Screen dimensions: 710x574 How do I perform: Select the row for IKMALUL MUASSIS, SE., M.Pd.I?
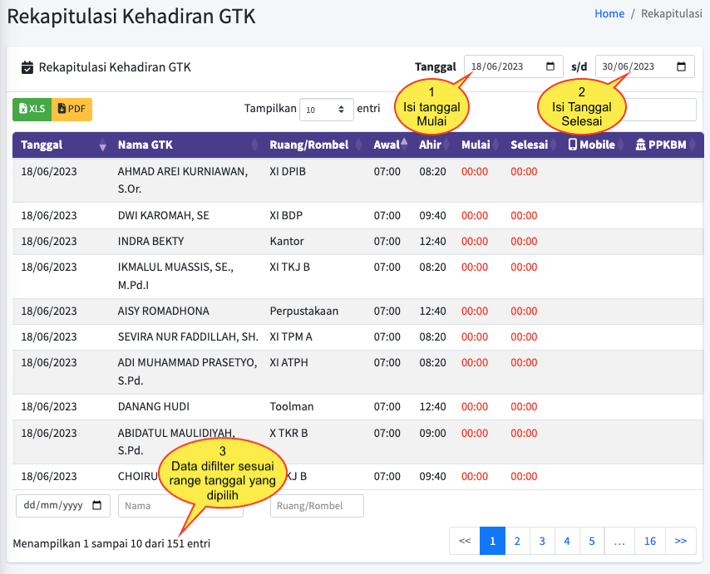[x=357, y=277]
